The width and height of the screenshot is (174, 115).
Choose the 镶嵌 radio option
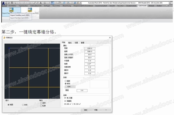pos(66,81)
